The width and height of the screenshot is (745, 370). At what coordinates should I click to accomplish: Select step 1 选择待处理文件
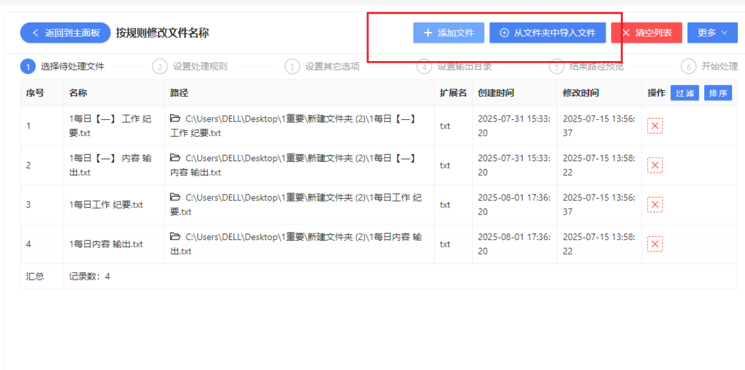pos(62,66)
